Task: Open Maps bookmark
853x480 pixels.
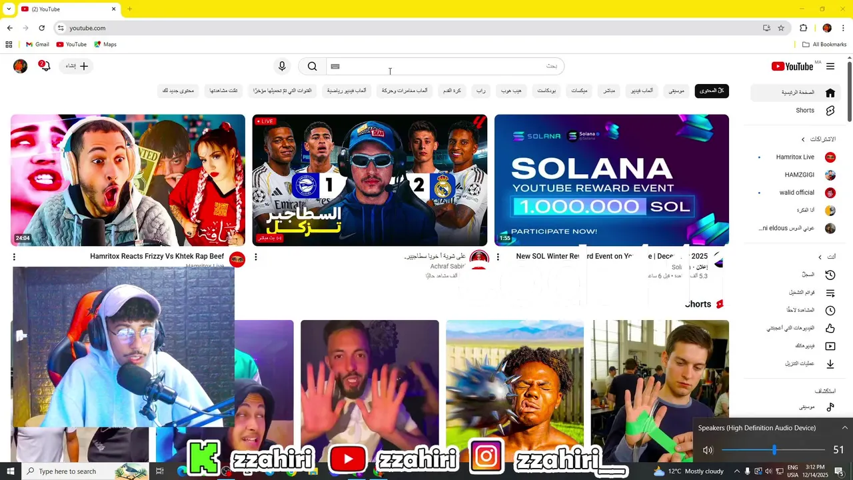Action: [x=105, y=45]
